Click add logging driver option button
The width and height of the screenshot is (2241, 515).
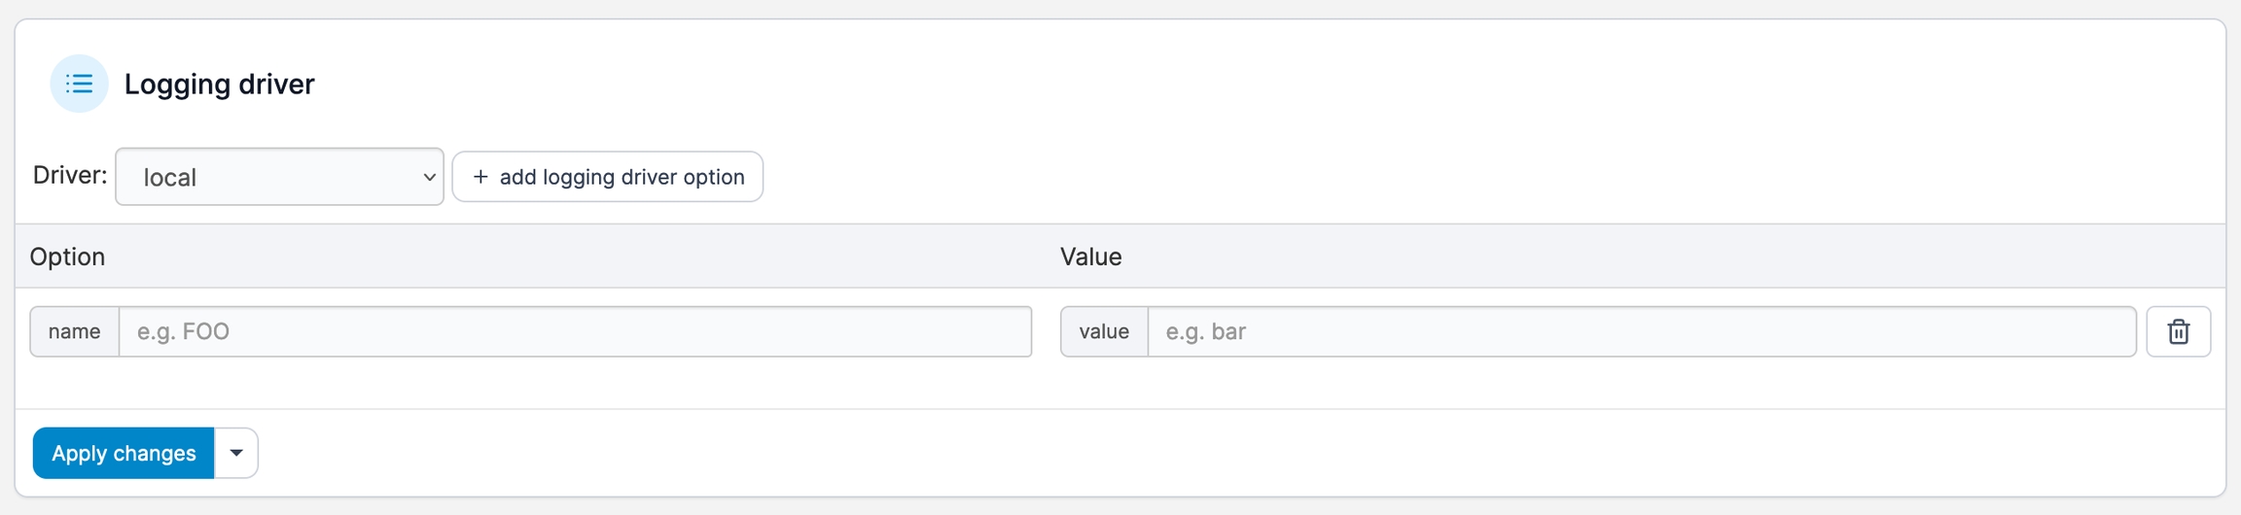(x=608, y=177)
